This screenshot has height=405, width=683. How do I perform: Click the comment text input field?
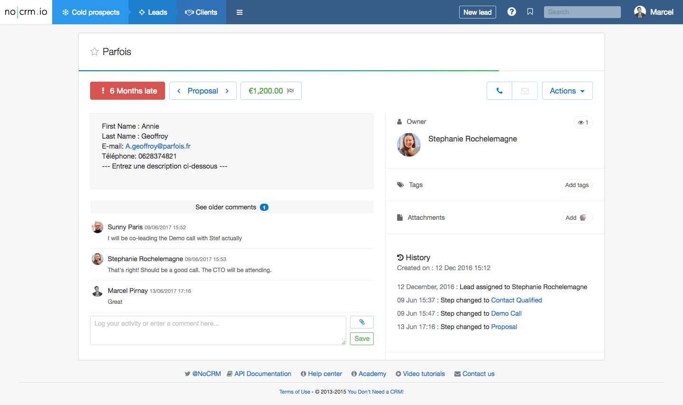218,330
